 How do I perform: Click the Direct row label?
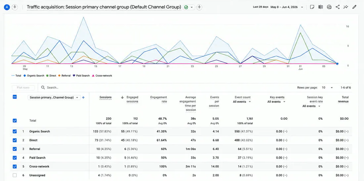point(33,140)
